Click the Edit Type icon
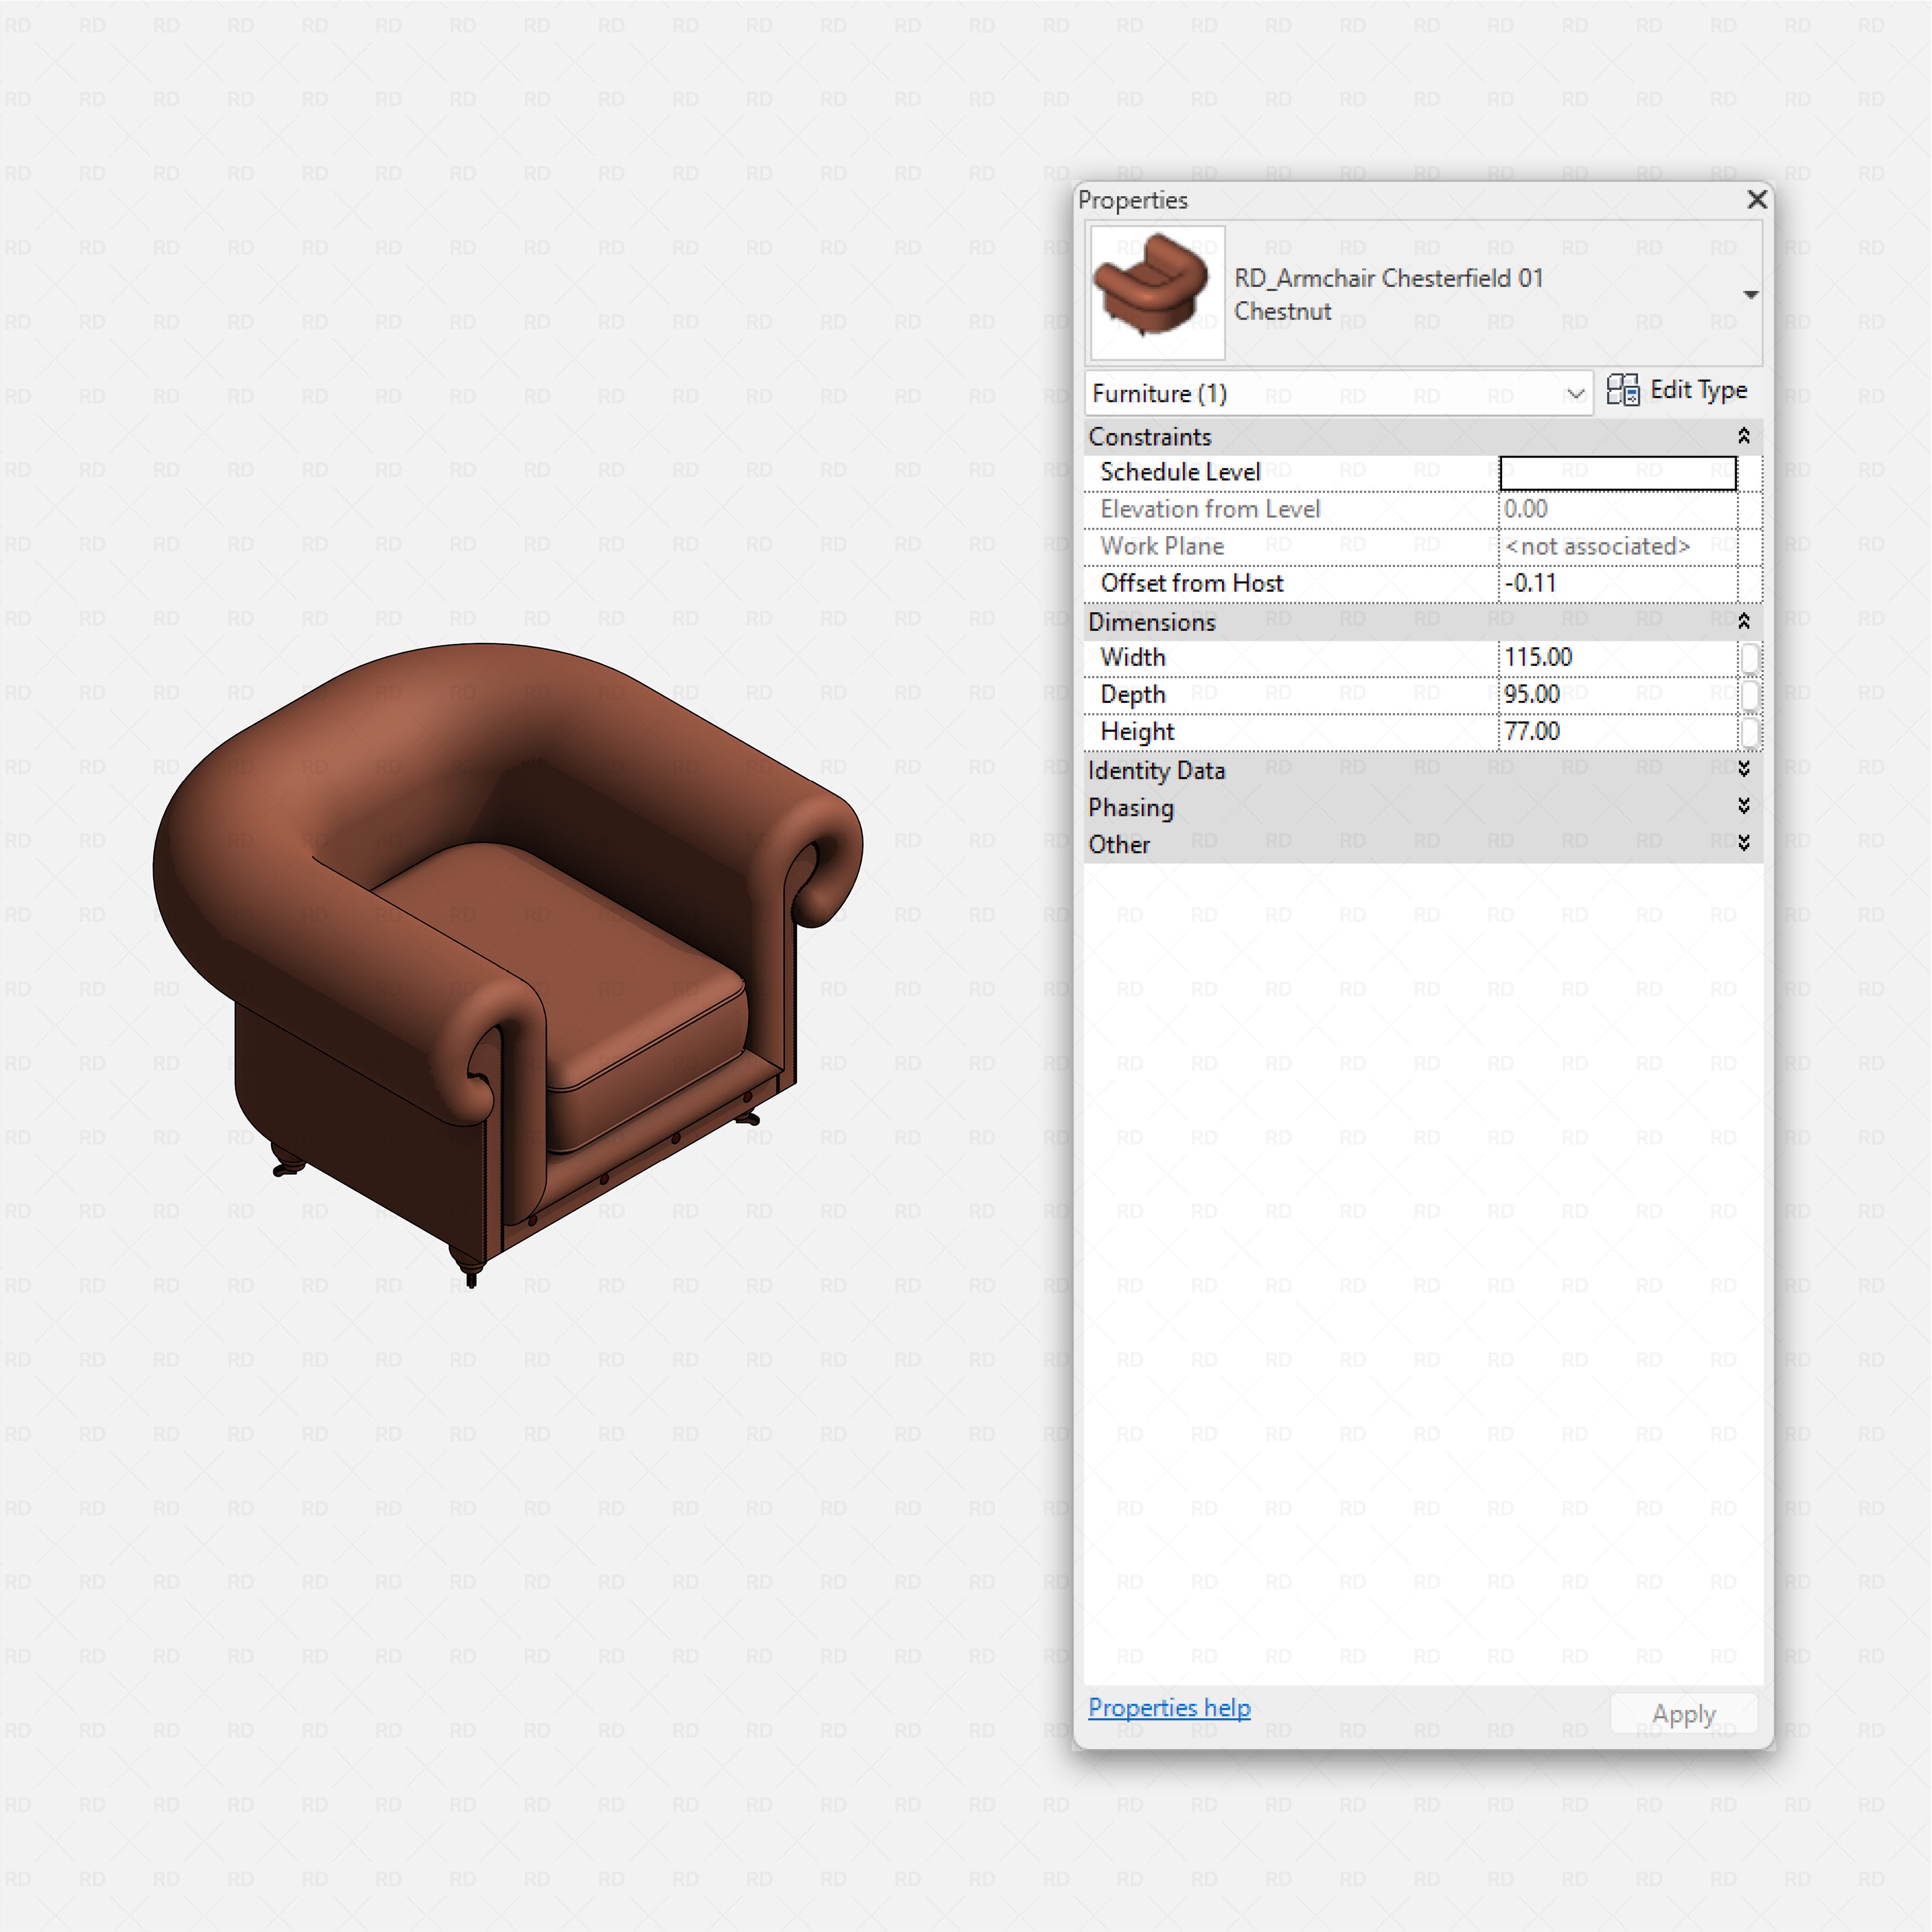Image resolution: width=1932 pixels, height=1932 pixels. (1625, 390)
